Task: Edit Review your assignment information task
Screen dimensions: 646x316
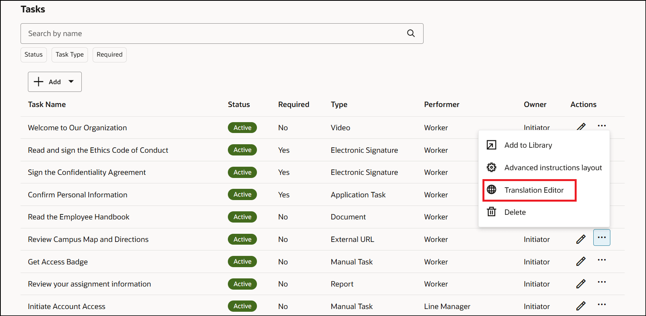Action: 581,284
